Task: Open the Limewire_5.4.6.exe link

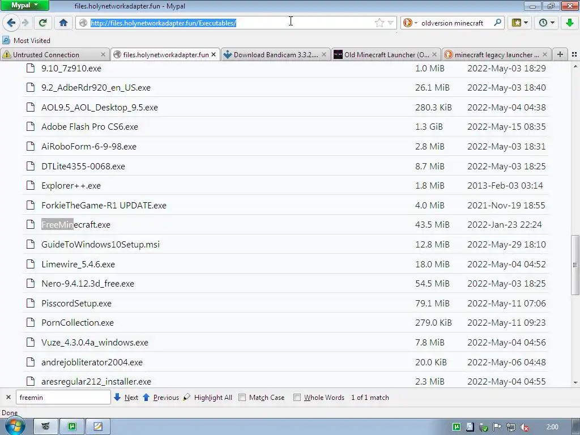Action: (x=78, y=264)
